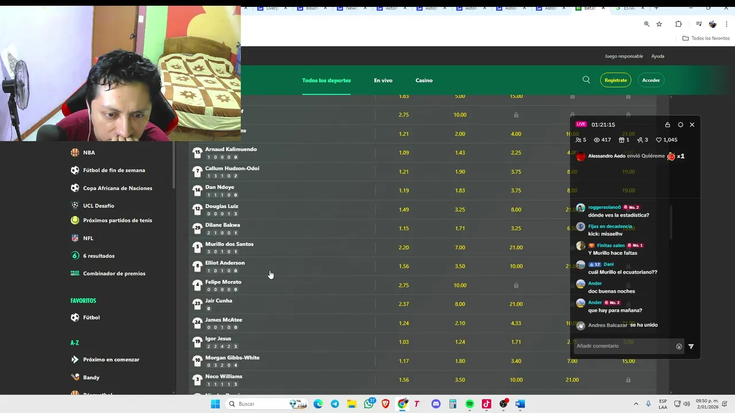The width and height of the screenshot is (735, 413).
Task: Open Todos los favoritos bookmarks folder
Action: [706, 38]
